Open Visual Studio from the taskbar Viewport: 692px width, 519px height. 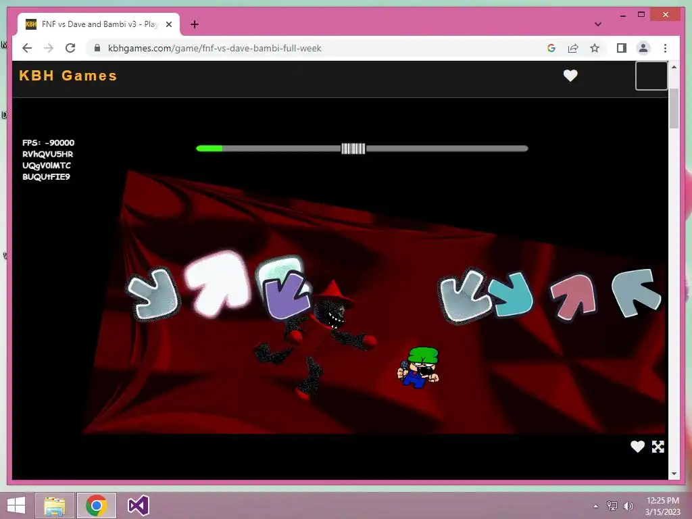click(x=138, y=505)
